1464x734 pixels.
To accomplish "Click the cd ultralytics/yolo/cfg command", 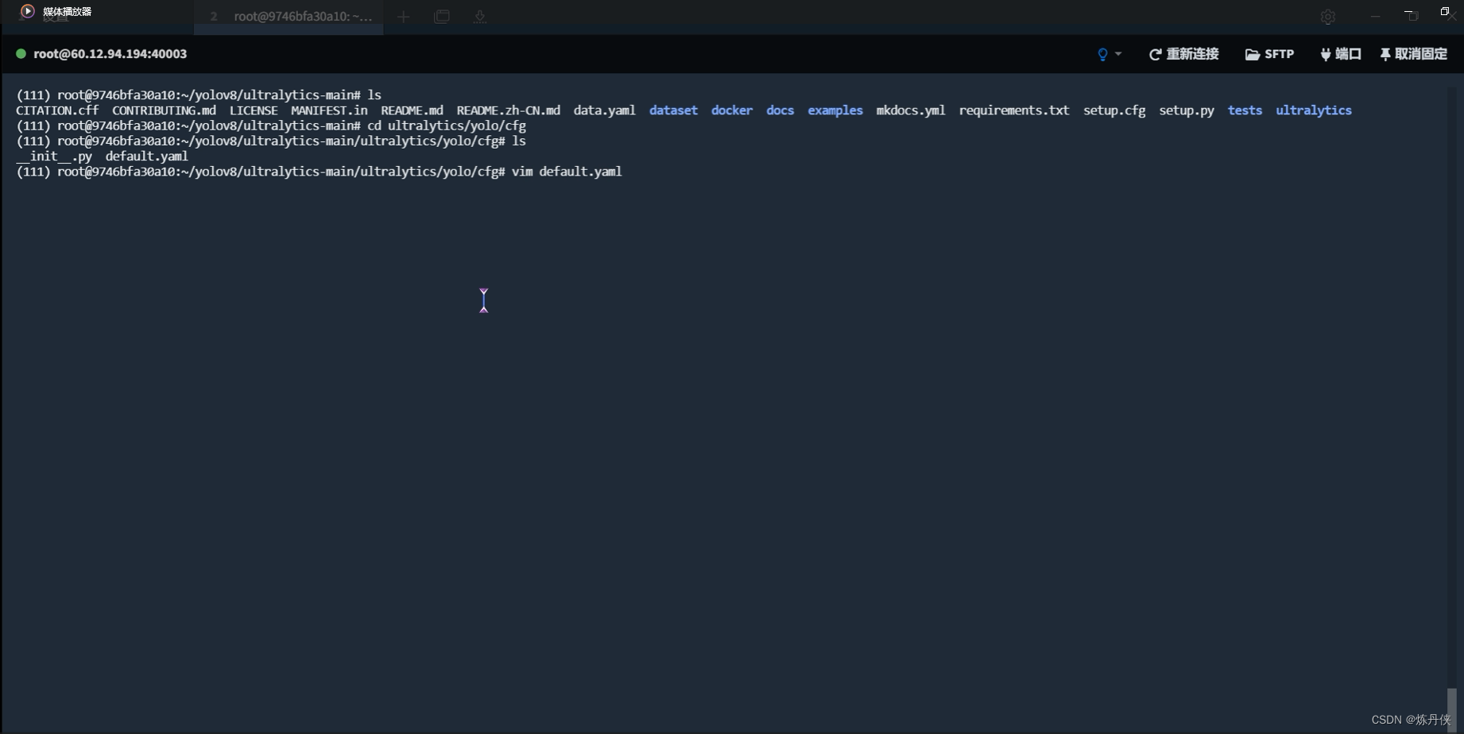I will [x=447, y=126].
